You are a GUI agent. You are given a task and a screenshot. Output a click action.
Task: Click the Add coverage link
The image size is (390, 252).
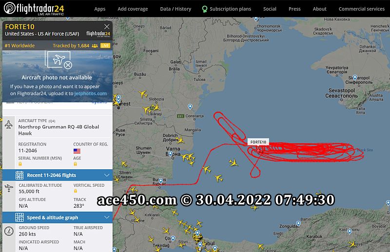coord(133,9)
